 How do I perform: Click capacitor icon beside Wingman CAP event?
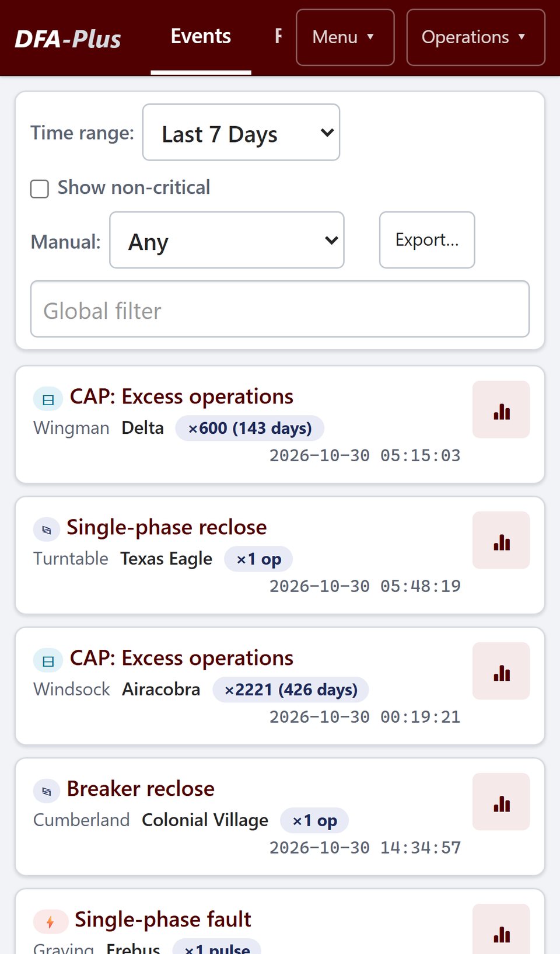[x=48, y=400]
